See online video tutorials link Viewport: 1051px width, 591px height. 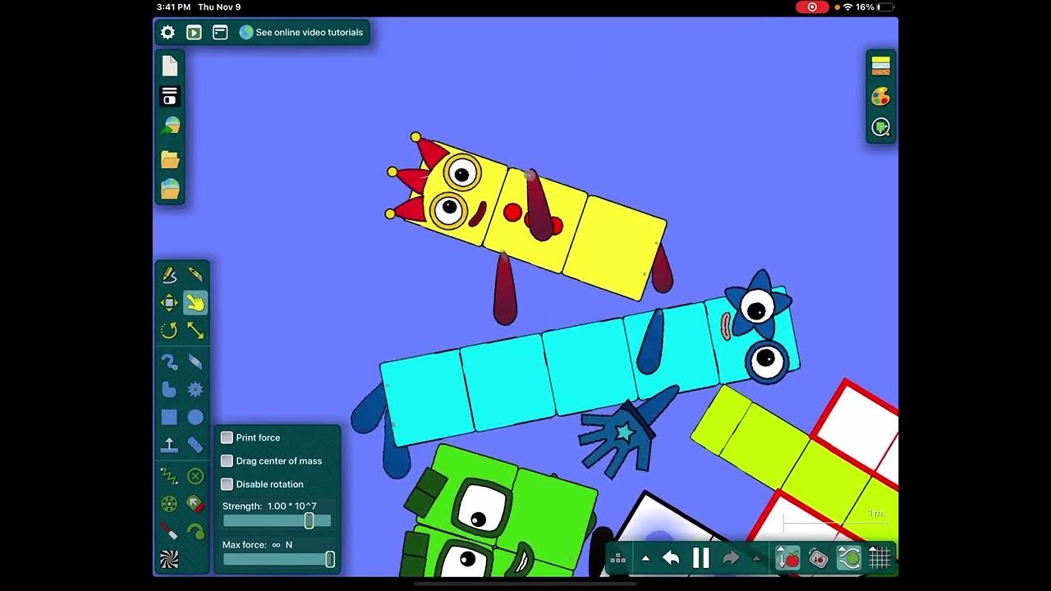pos(301,33)
